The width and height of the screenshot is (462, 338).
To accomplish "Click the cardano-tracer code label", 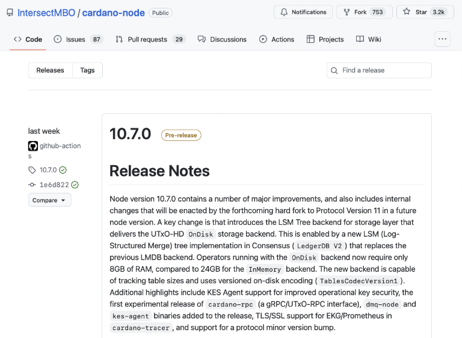I will point(141,328).
